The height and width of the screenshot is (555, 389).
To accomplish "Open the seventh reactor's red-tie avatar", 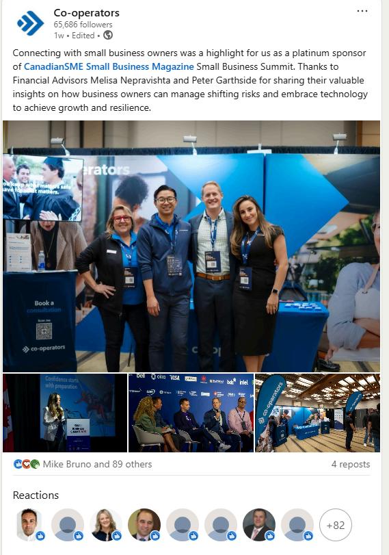I will pyautogui.click(x=259, y=525).
